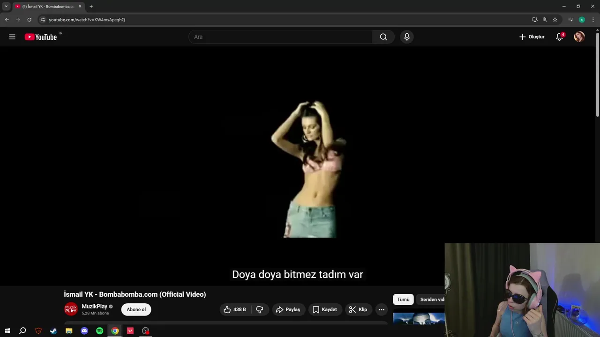
Task: Open Spotify from the taskbar
Action: tap(99, 331)
